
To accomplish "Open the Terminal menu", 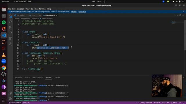I will [42, 9].
